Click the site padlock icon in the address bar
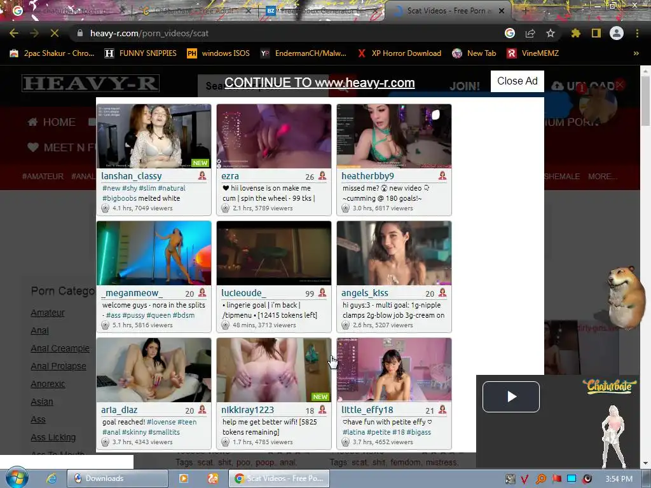The height and width of the screenshot is (488, 651). [x=80, y=33]
